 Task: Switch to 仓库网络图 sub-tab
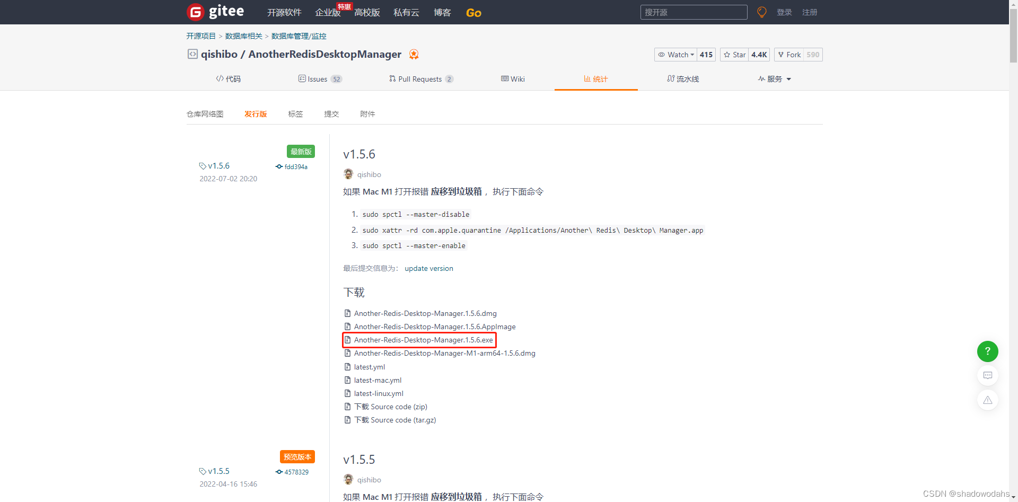click(x=205, y=114)
